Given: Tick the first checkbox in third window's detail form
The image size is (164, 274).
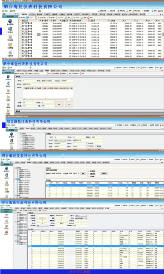Looking at the screenshot, I should point(87,144).
